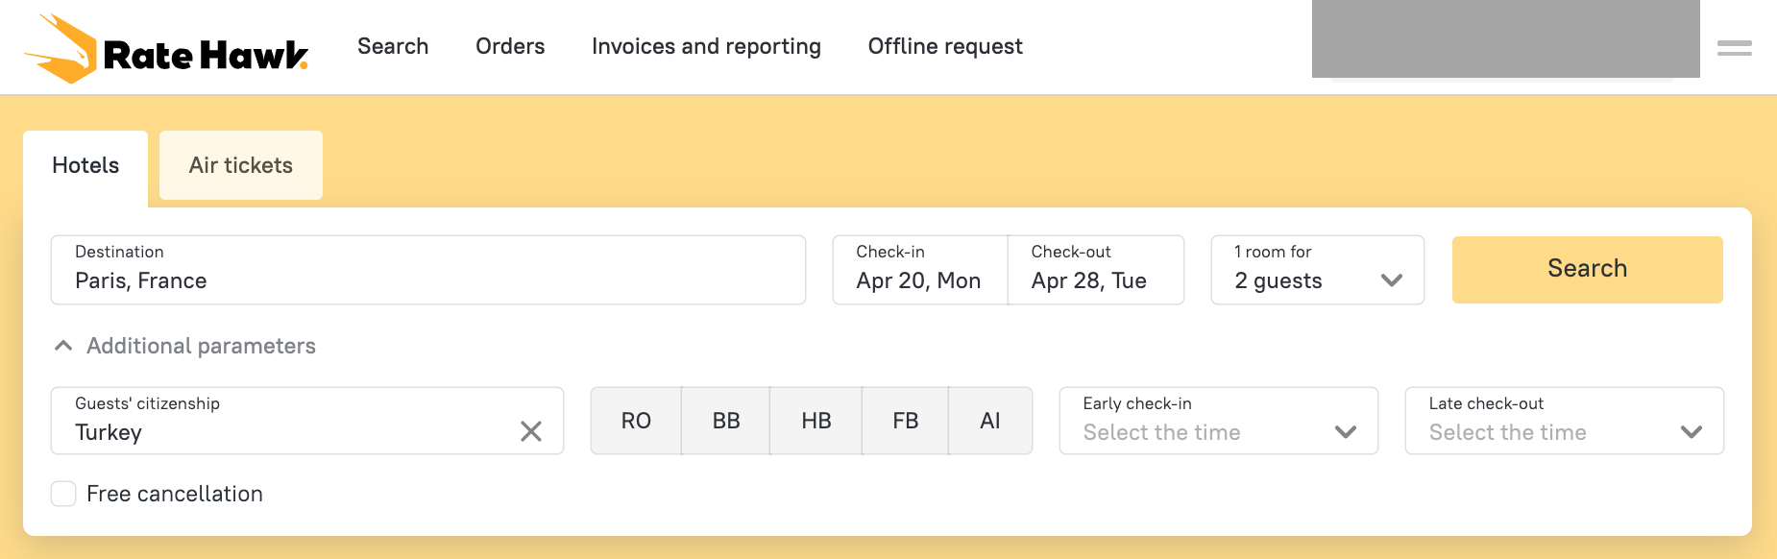The width and height of the screenshot is (1777, 559).
Task: Click the RateHawk logo
Action: pyautogui.click(x=165, y=50)
